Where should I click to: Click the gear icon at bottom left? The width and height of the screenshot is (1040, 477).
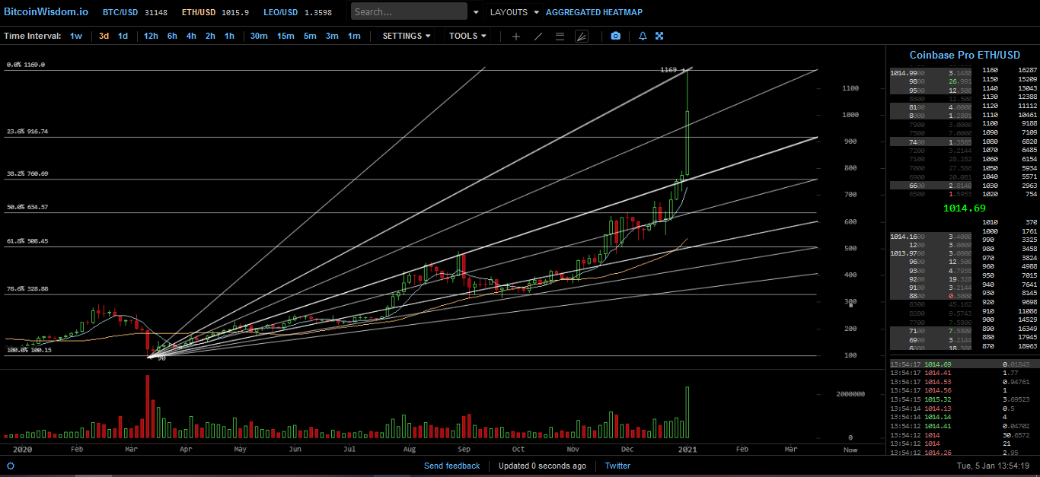(x=11, y=466)
